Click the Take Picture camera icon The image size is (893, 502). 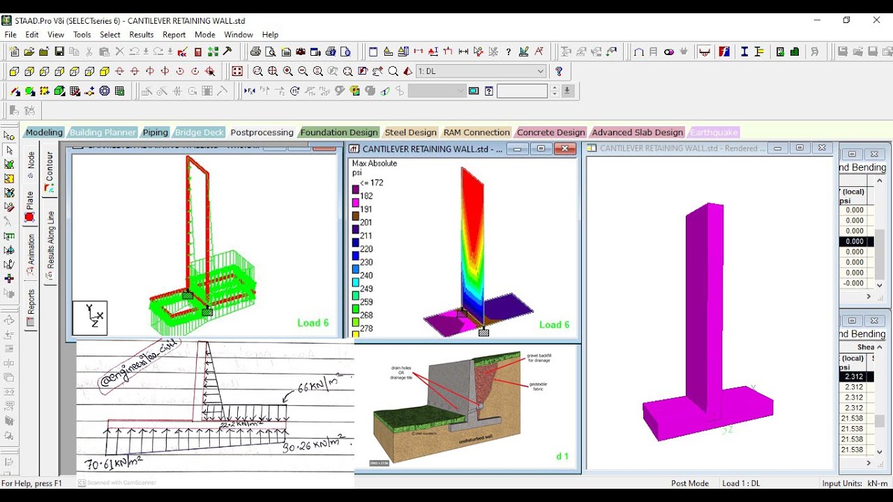301,52
